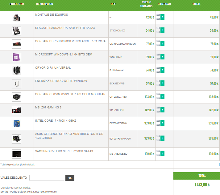
Task: Select the Intel Core i7 quantity box
Action: click(x=163, y=123)
